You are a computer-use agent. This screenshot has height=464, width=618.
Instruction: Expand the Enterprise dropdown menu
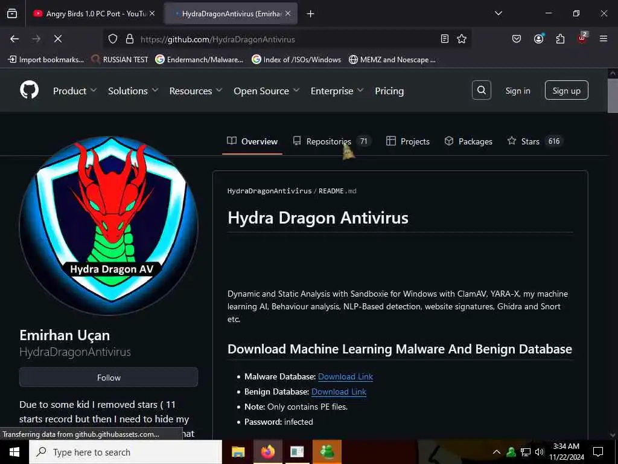pos(337,91)
